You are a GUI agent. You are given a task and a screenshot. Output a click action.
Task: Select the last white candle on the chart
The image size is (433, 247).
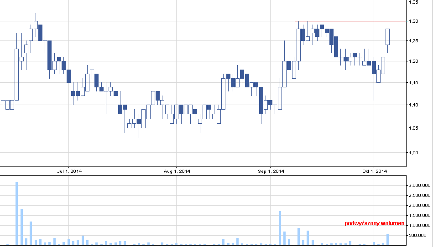tap(388, 36)
